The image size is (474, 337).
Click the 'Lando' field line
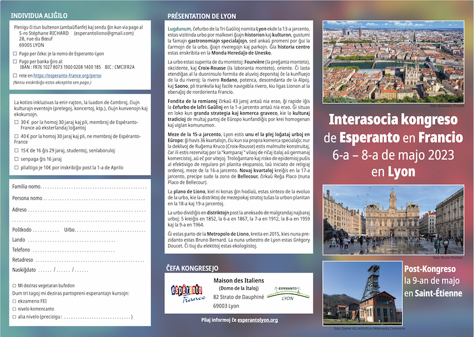71,241
